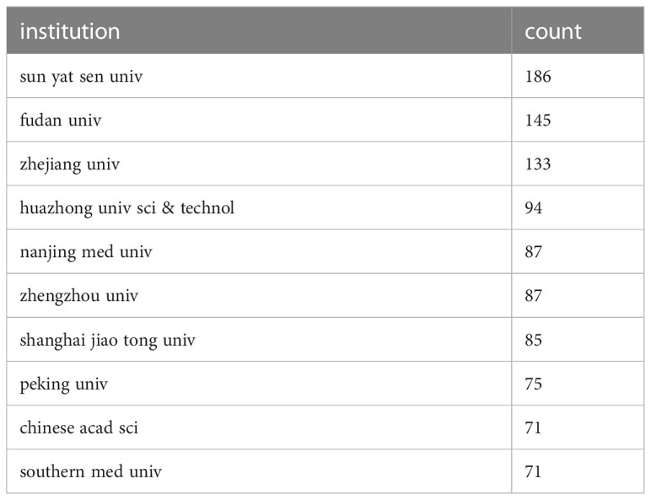
Task: Click the count value 186
Action: (x=538, y=77)
